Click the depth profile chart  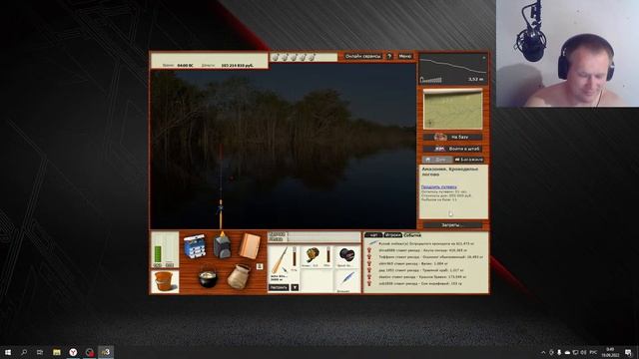(x=452, y=69)
